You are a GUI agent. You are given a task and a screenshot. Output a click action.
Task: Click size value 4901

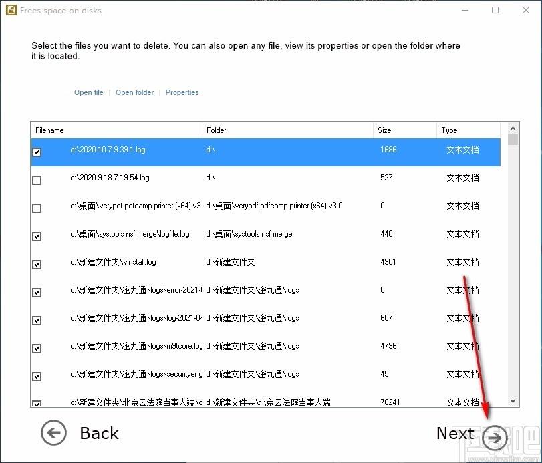point(388,262)
